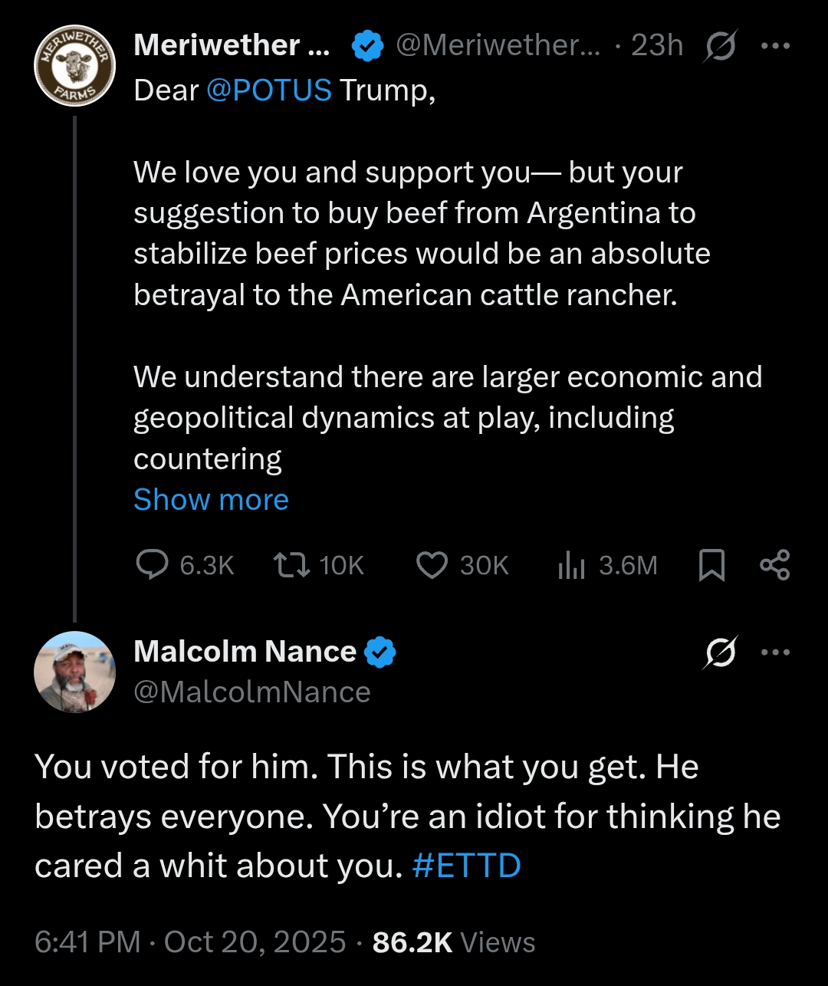Viewport: 828px width, 986px height.
Task: Open reply on the Meriwether Farms post
Action: pos(153,566)
